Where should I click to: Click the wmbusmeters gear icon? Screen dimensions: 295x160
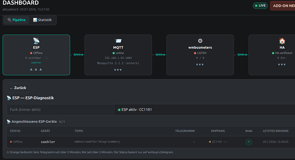(x=200, y=41)
